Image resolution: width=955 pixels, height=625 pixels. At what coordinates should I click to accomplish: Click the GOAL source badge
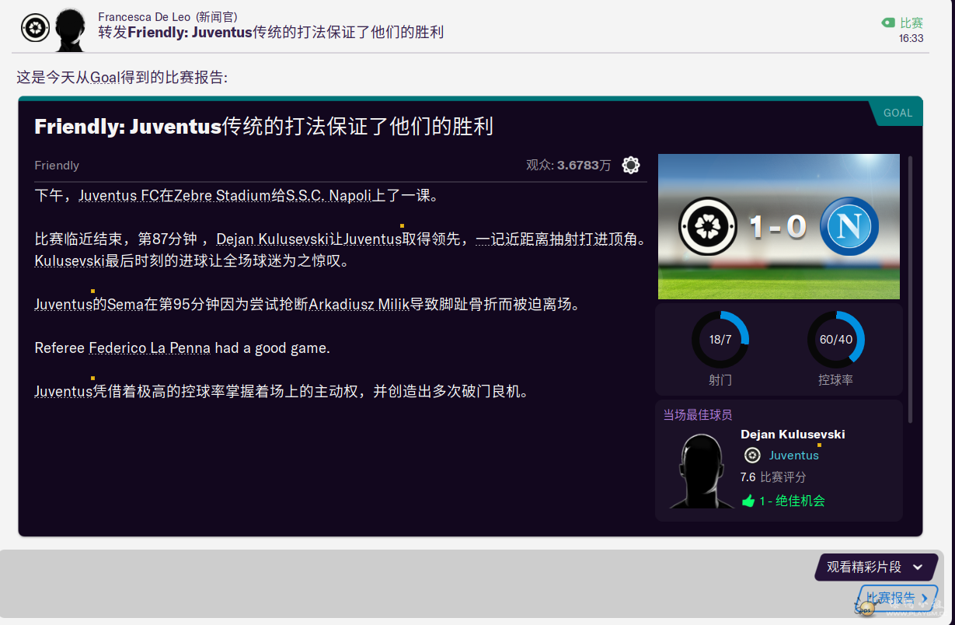[896, 113]
